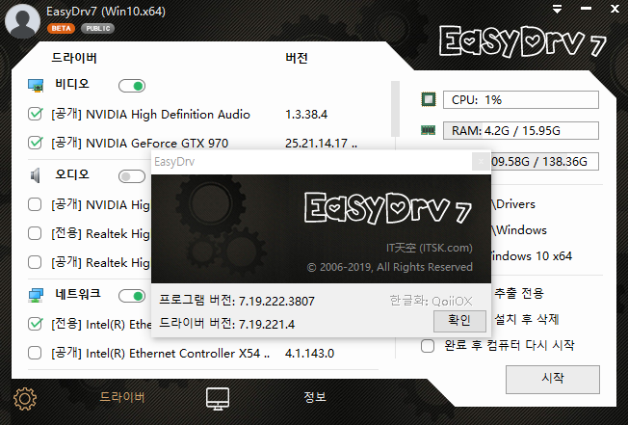The height and width of the screenshot is (425, 628).
Task: Click the audio speaker icon
Action: 36,175
